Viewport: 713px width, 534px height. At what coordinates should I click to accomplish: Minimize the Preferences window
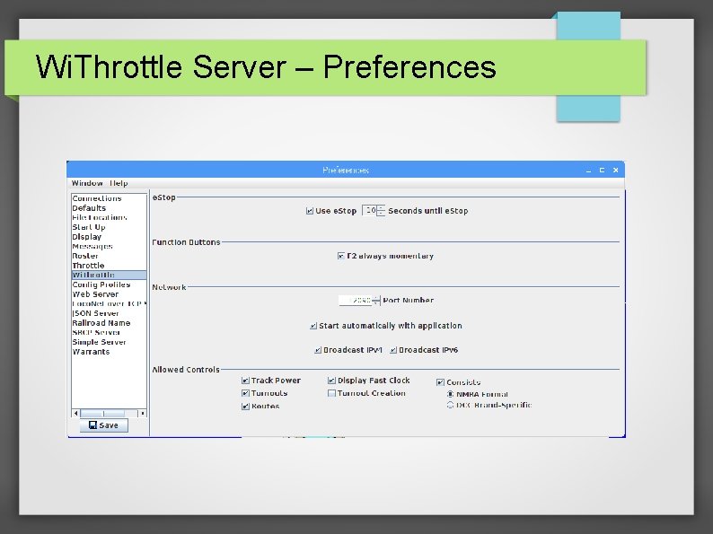[588, 171]
